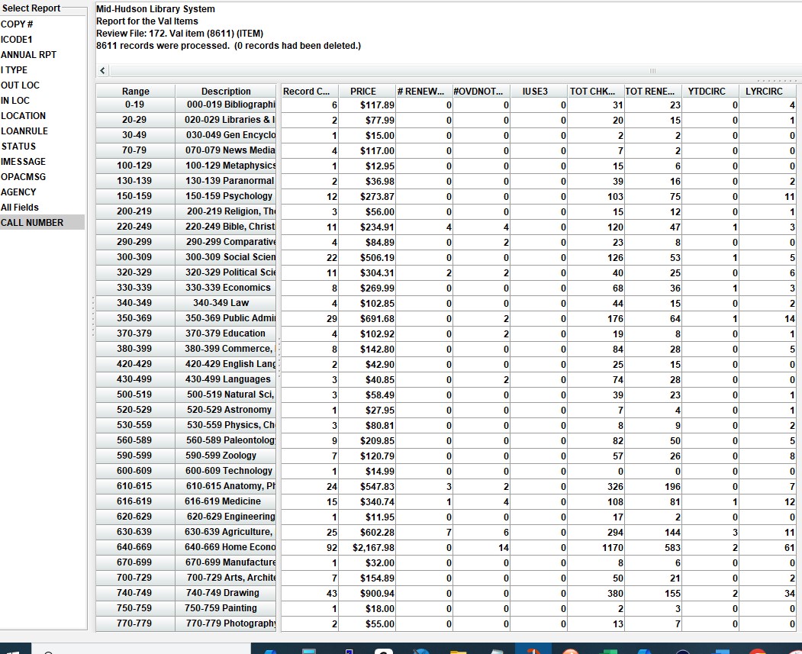This screenshot has height=654, width=802.
Task: Click the $2,167.98 price cell
Action: coord(367,548)
